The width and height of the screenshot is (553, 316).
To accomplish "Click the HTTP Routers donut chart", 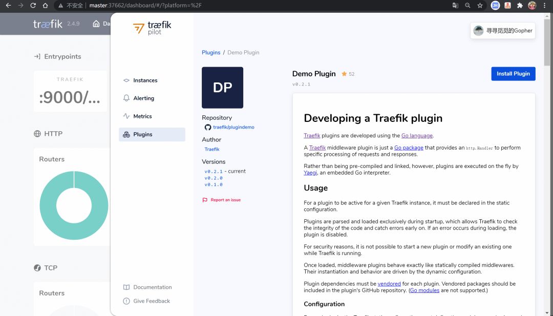I will coord(74,205).
